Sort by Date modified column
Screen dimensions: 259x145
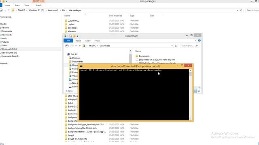(x=115, y=16)
